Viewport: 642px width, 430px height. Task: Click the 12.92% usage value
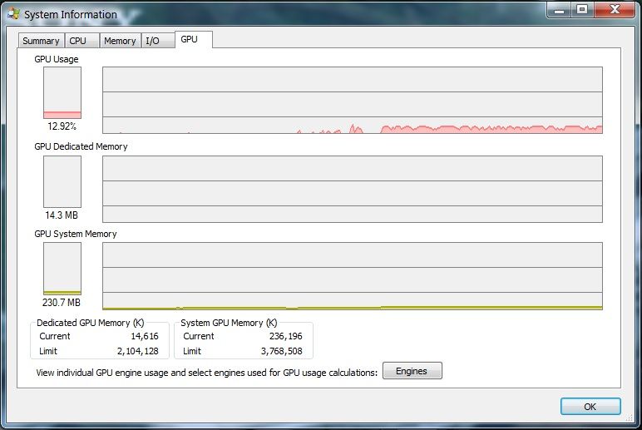point(62,126)
